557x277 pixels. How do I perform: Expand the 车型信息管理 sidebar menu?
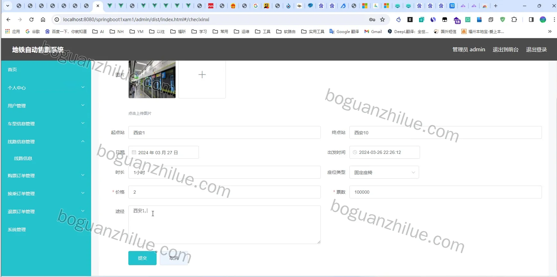[46, 123]
